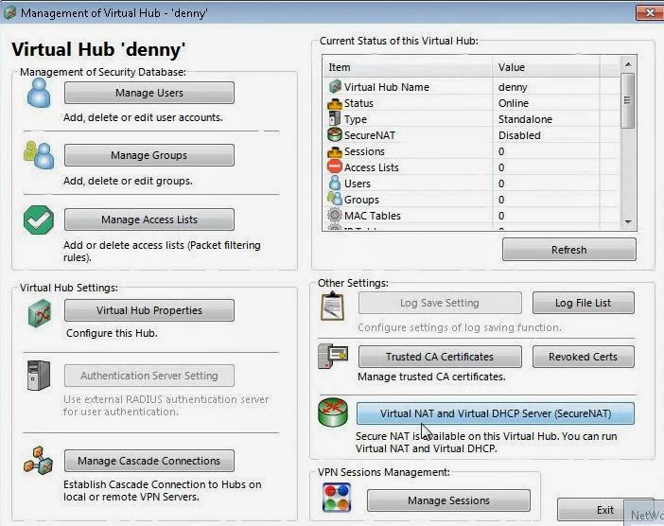Select the 'Groups' row text in status list
Viewport: 664px width, 526px height.
[361, 200]
